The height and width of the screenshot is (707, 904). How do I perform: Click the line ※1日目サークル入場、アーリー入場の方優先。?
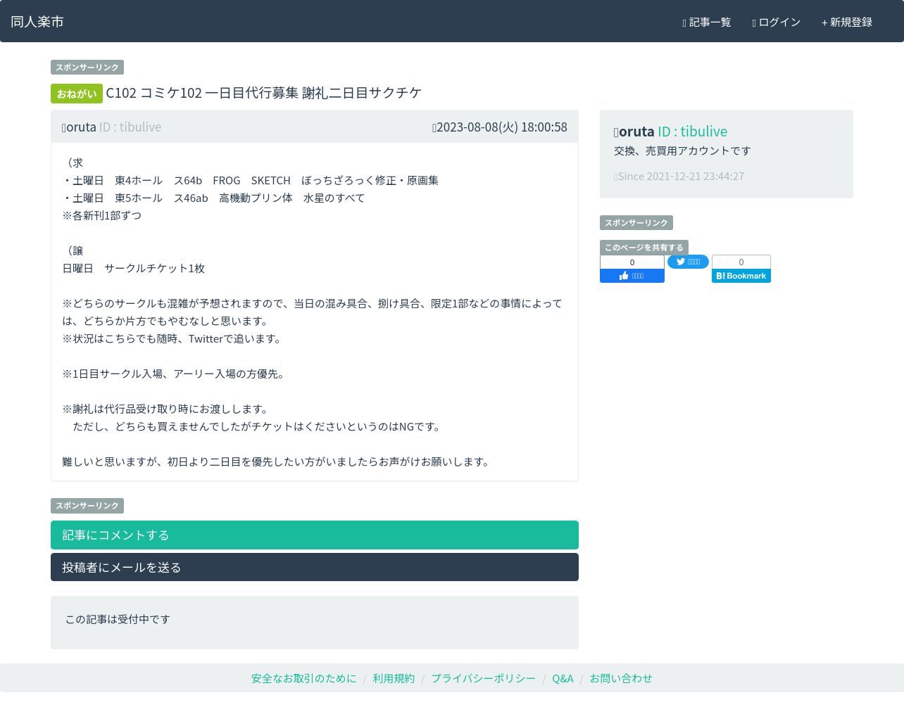175,374
